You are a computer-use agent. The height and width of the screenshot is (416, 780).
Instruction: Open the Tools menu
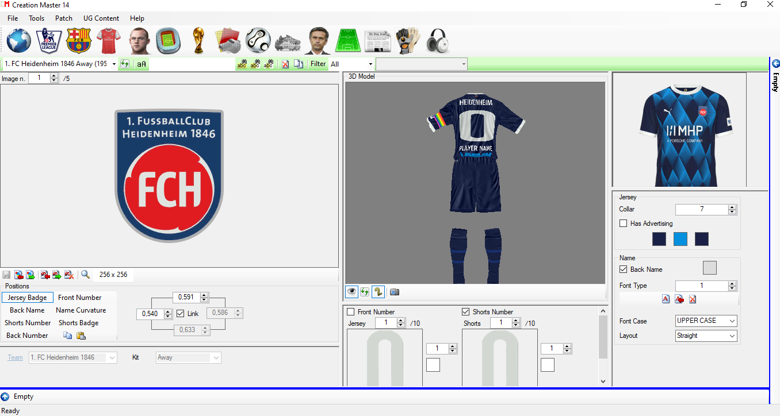[x=37, y=18]
